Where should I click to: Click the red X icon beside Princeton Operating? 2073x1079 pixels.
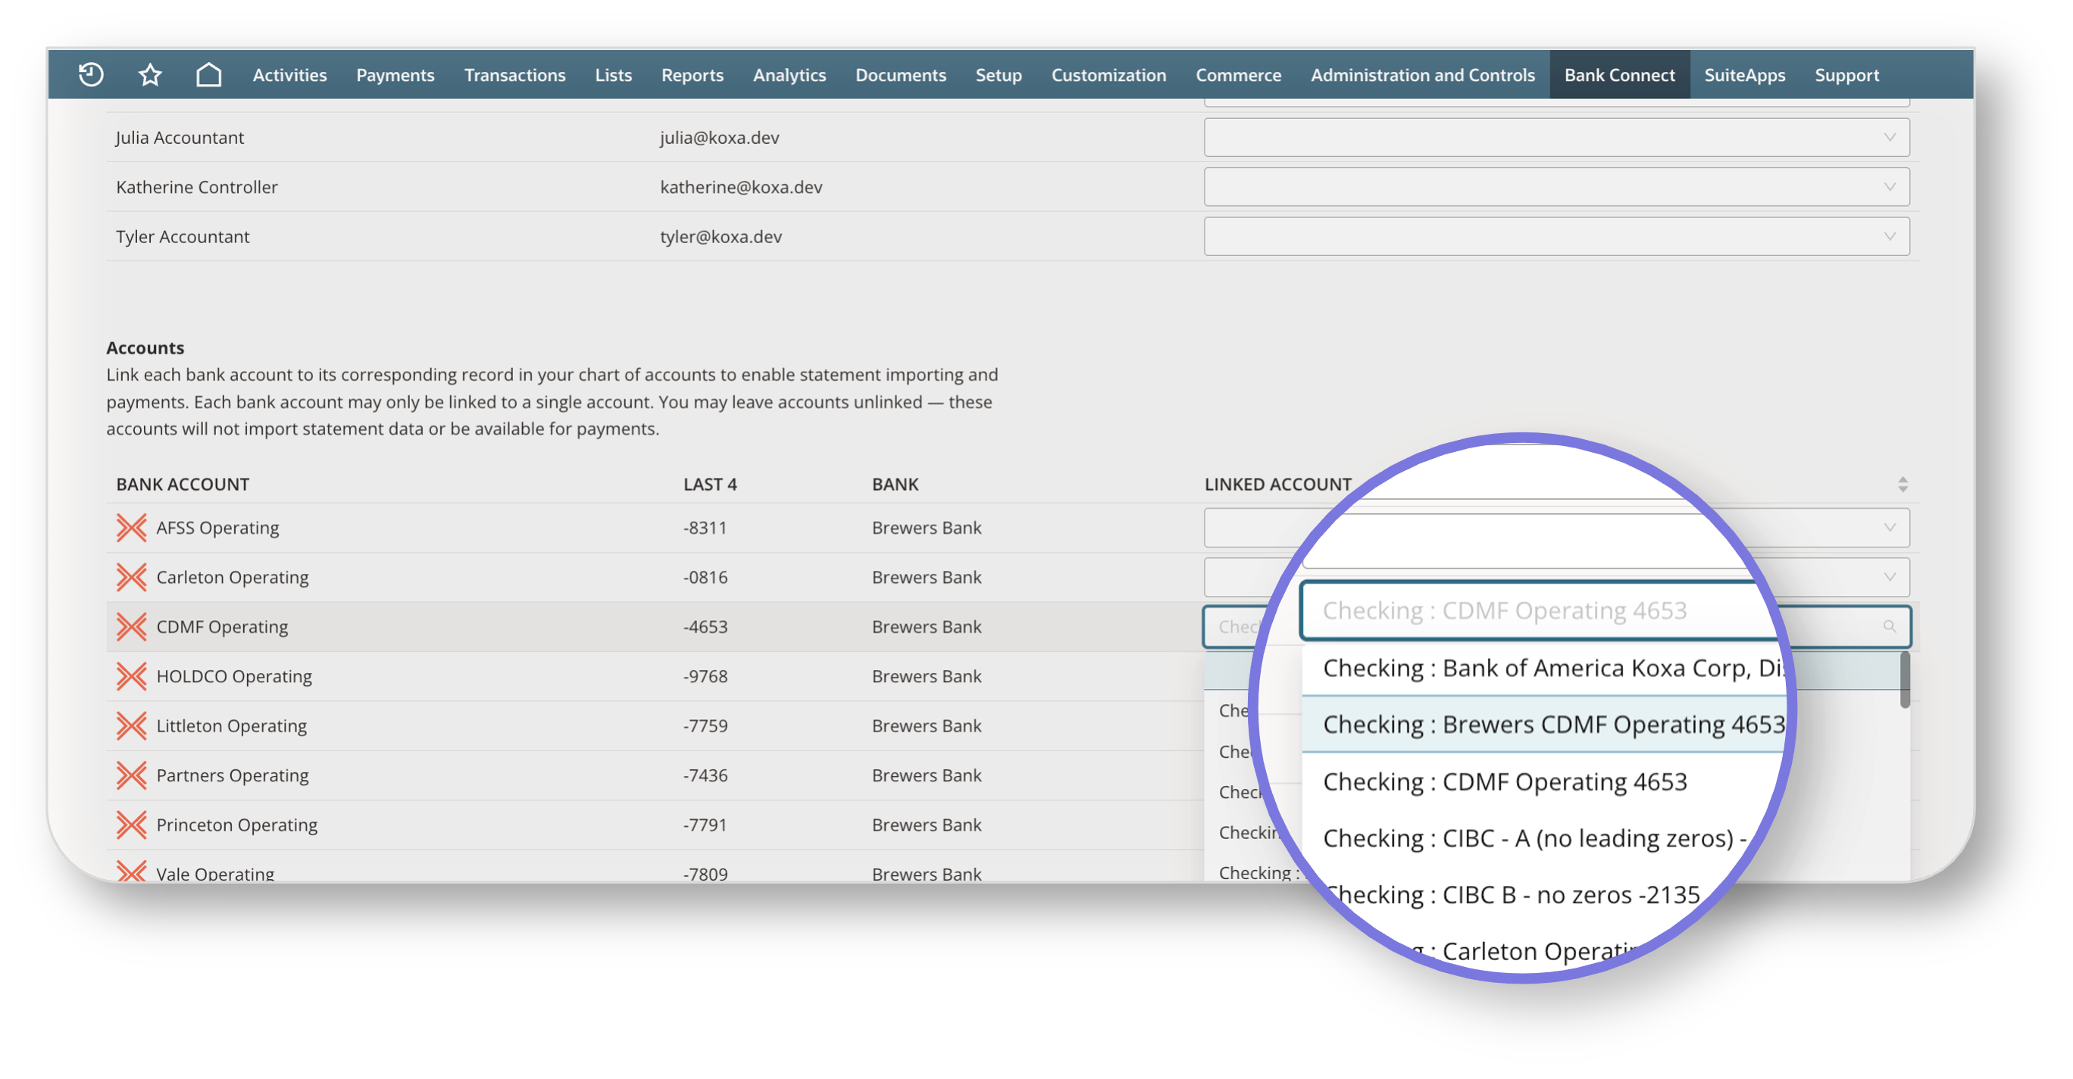[131, 825]
